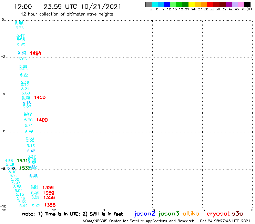Click the y-axis label -4

point(3,94)
